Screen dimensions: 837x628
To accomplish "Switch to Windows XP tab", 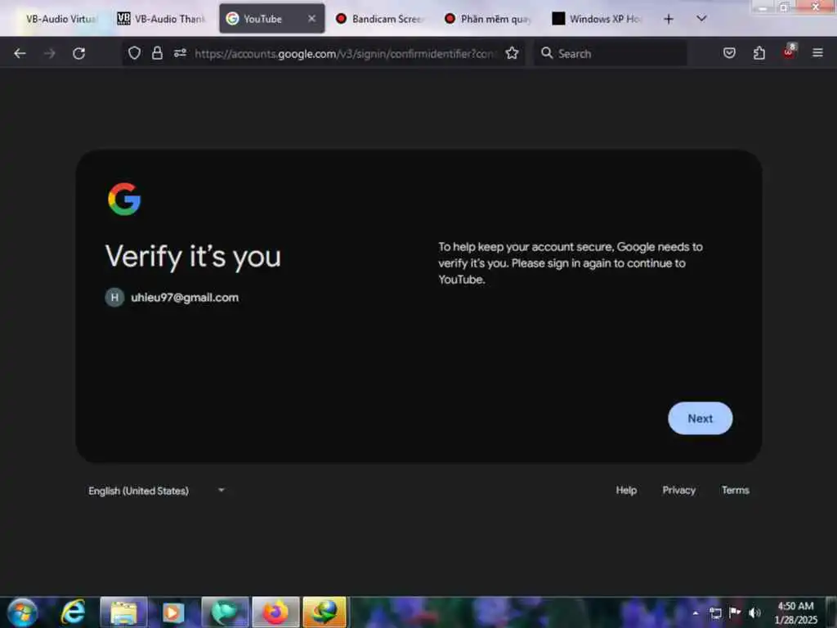I will click(x=598, y=19).
